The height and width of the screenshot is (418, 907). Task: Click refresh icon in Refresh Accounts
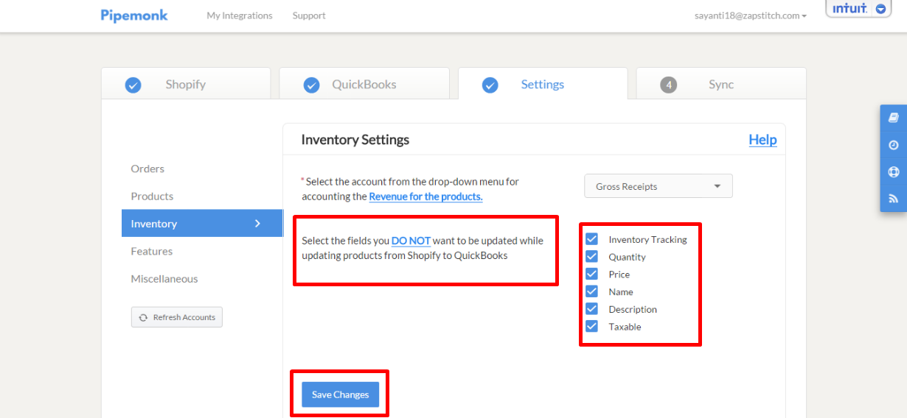pyautogui.click(x=144, y=317)
